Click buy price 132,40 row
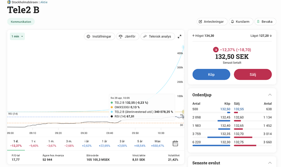Screen dimensions: 281x167 coord(225,126)
